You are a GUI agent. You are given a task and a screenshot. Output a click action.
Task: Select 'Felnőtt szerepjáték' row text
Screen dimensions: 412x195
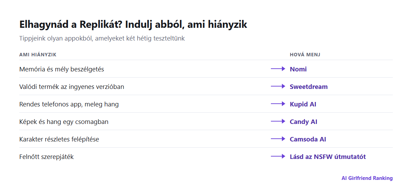pyautogui.click(x=46, y=157)
